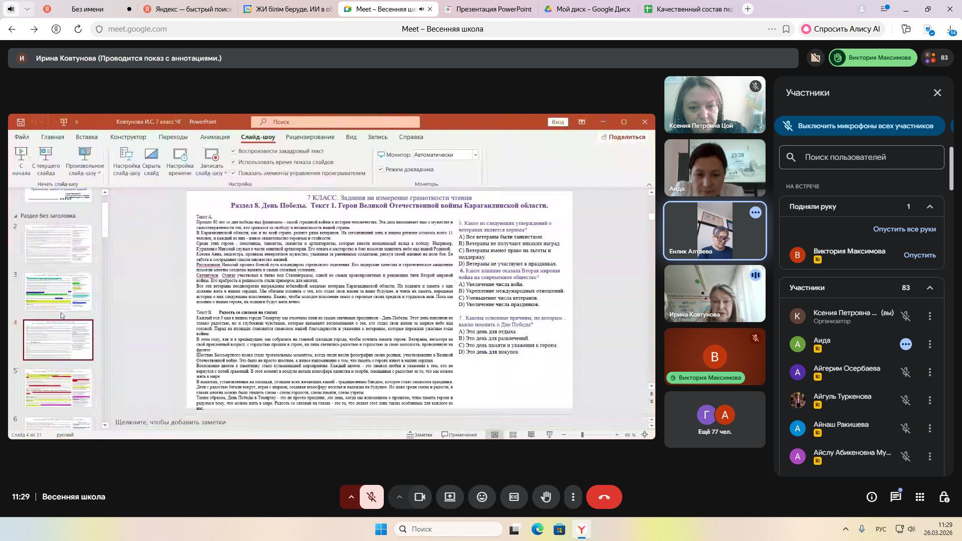Start presenting your screen
Image resolution: width=962 pixels, height=541 pixels.
449,497
